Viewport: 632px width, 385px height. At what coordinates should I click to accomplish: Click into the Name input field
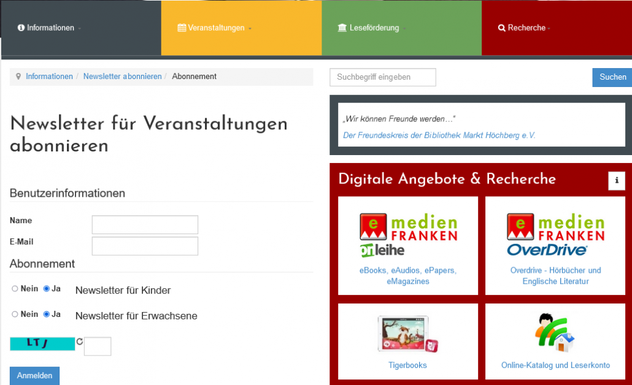pyautogui.click(x=145, y=224)
